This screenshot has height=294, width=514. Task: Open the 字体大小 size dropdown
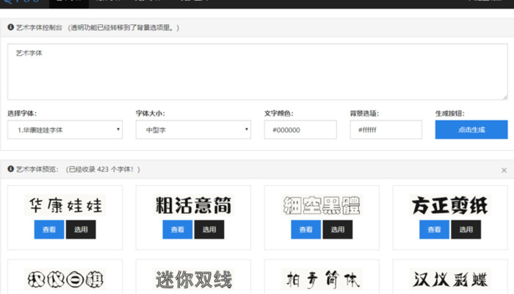[194, 130]
